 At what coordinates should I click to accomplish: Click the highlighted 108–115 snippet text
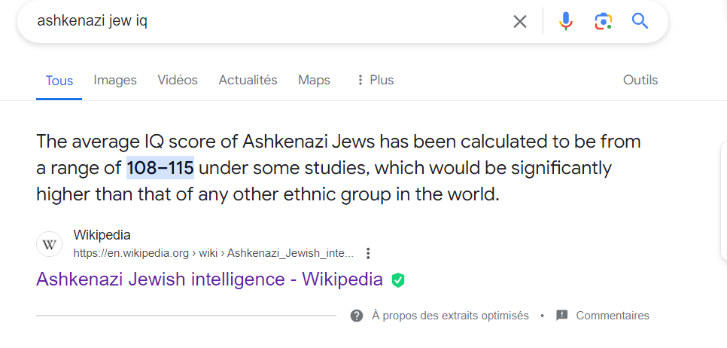[160, 167]
